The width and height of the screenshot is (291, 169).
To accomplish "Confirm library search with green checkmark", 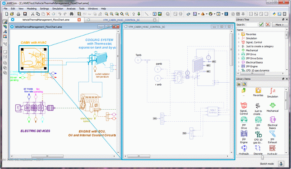I will coord(261,25).
